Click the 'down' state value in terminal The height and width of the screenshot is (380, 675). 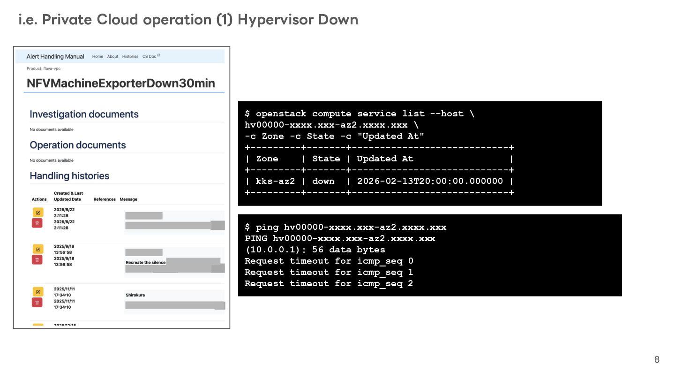tap(323, 181)
